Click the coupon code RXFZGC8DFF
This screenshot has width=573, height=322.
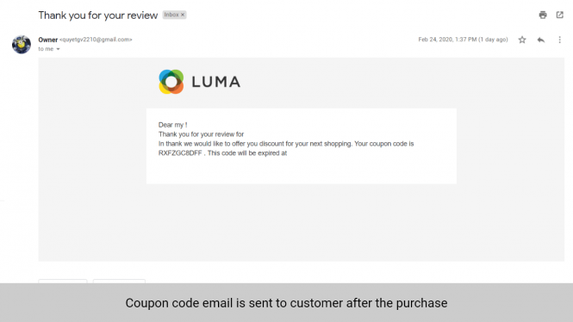pos(180,153)
